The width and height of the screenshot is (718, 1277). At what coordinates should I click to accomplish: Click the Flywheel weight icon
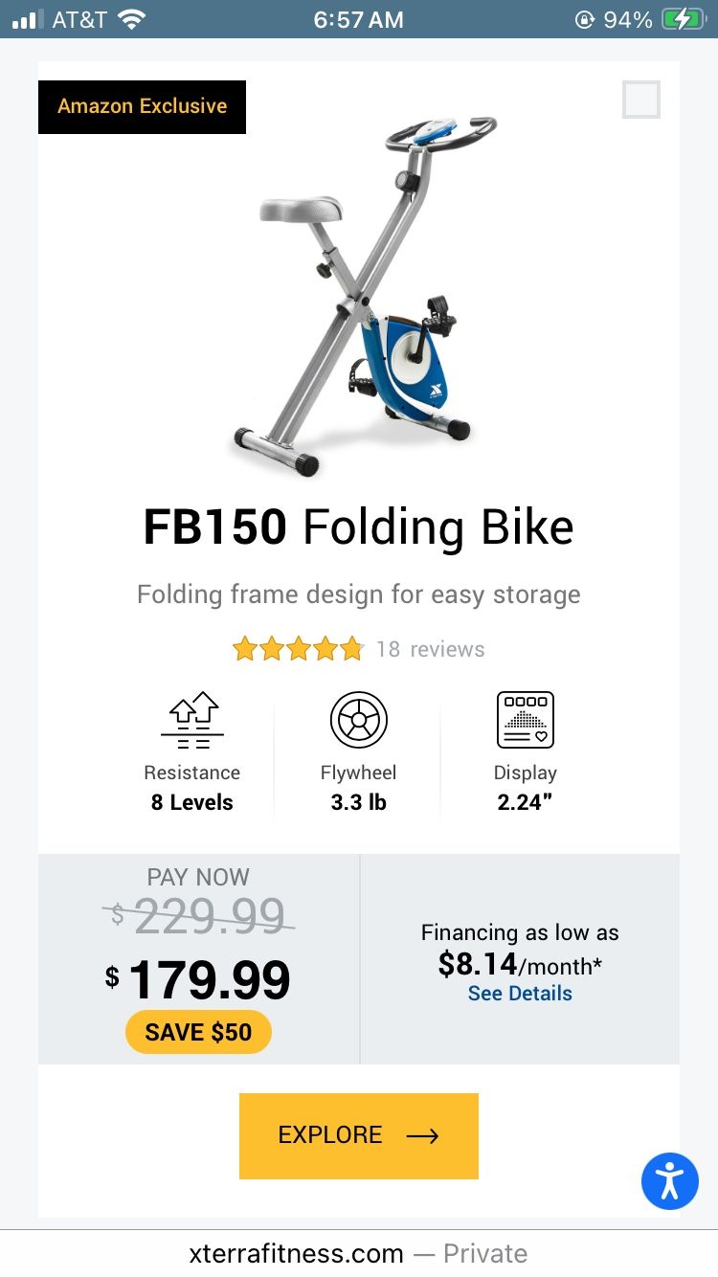pyautogui.click(x=358, y=720)
